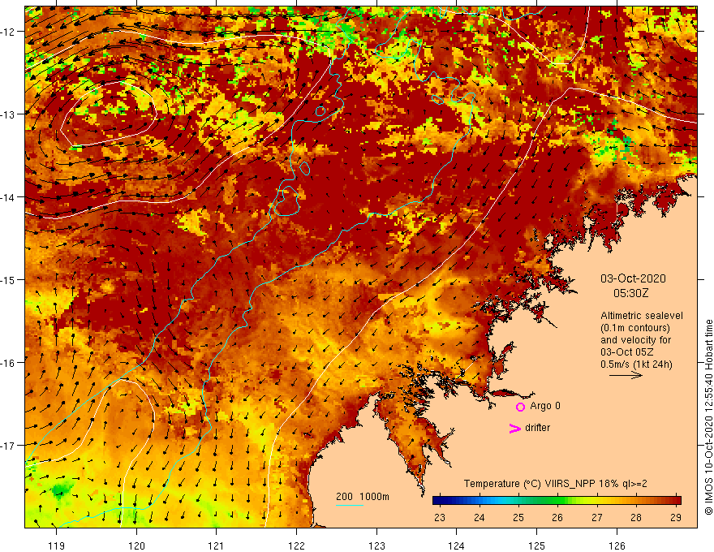Click the 'and velocity for' text

point(635,340)
